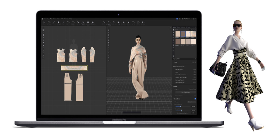This screenshot has height=136, width=278.
Task: Click the Steam tool icon
Action: [128, 22]
